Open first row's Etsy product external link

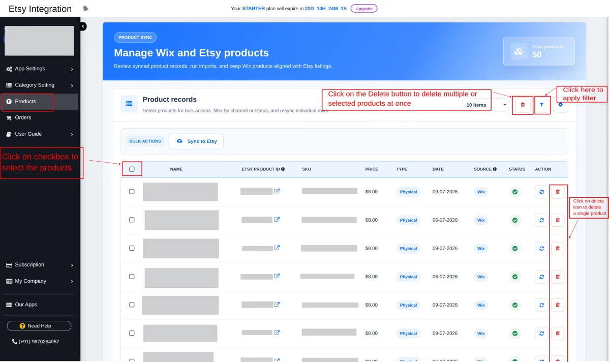pos(277,191)
